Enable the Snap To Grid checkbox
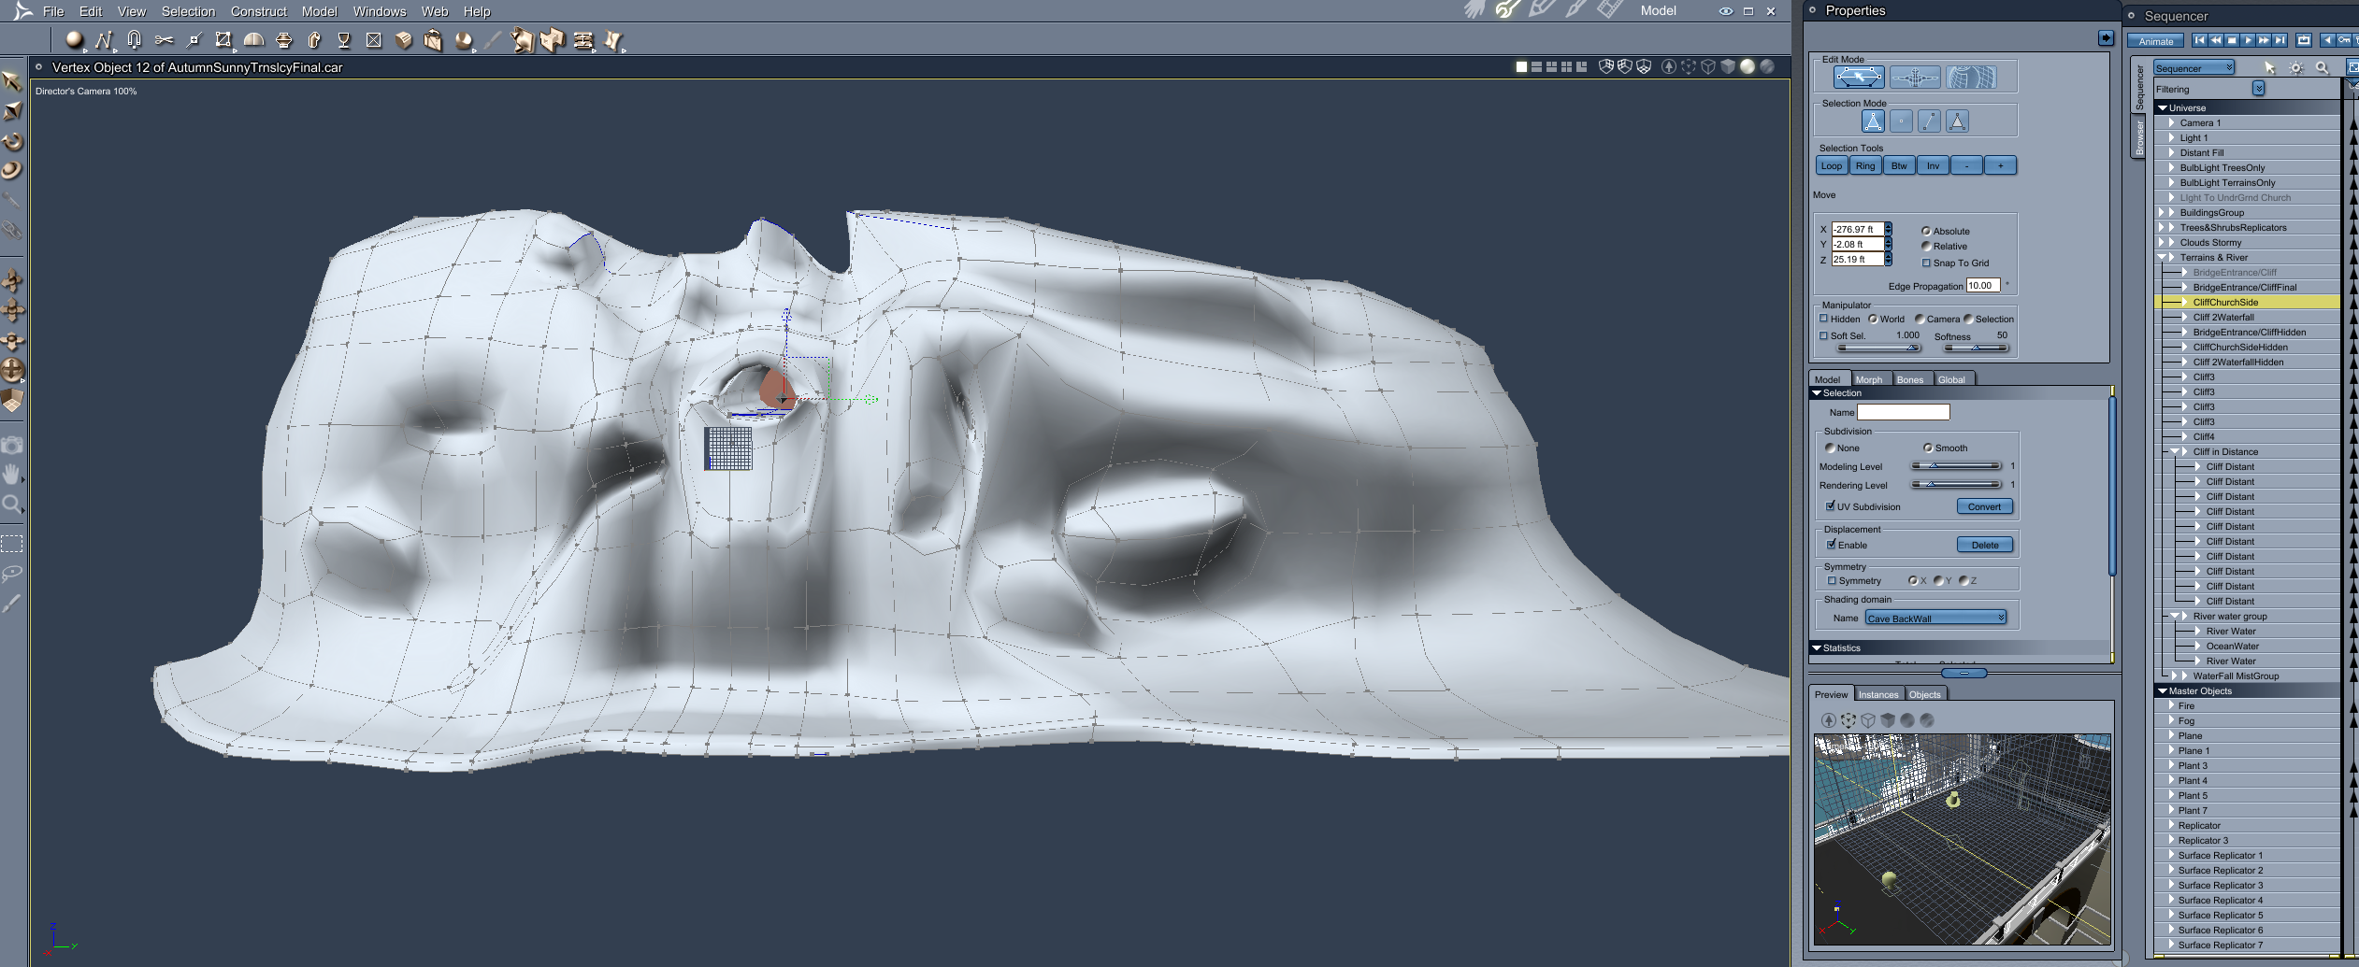 tap(1926, 263)
